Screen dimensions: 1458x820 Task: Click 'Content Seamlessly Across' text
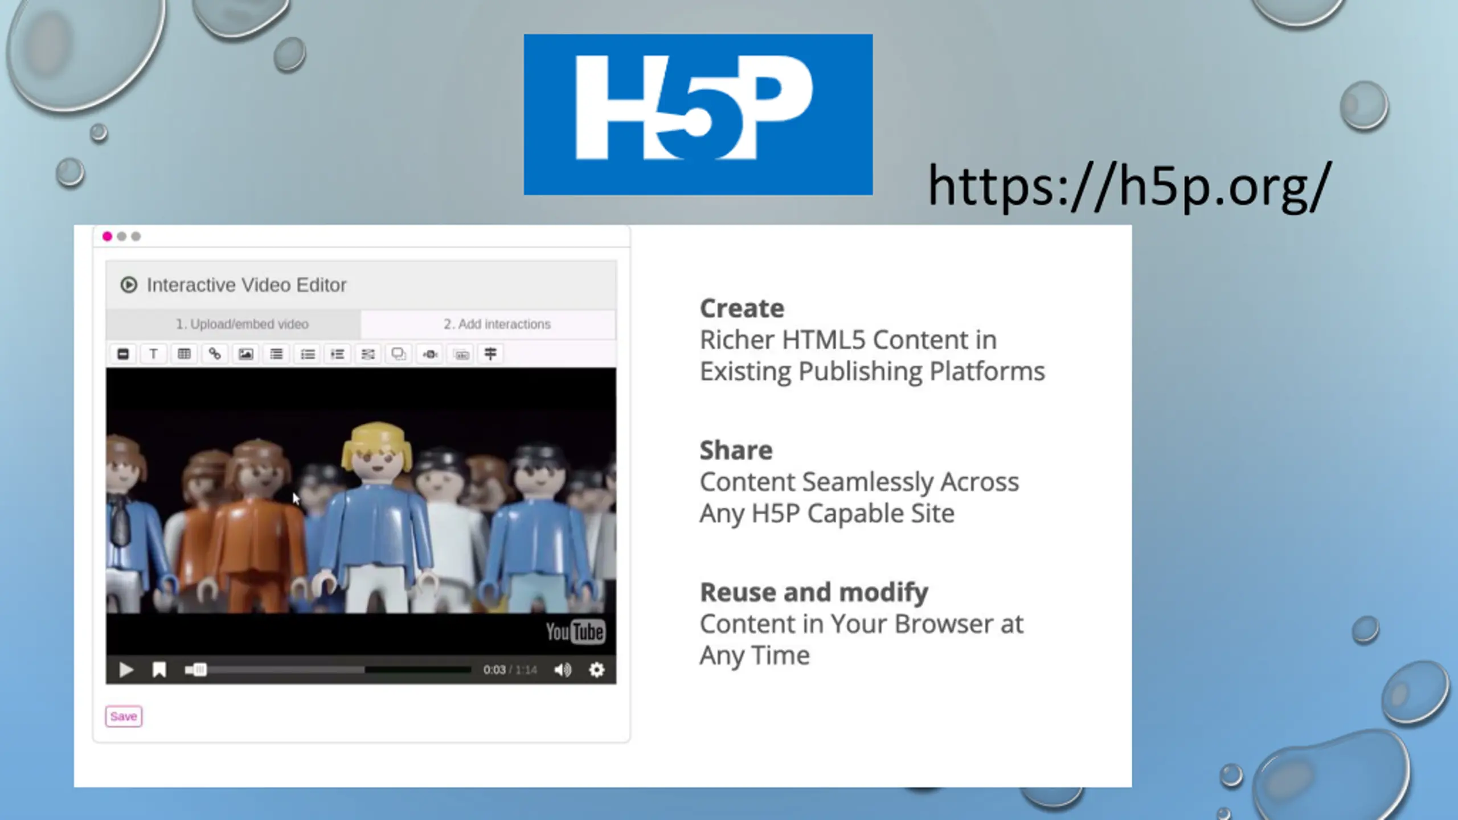859,482
